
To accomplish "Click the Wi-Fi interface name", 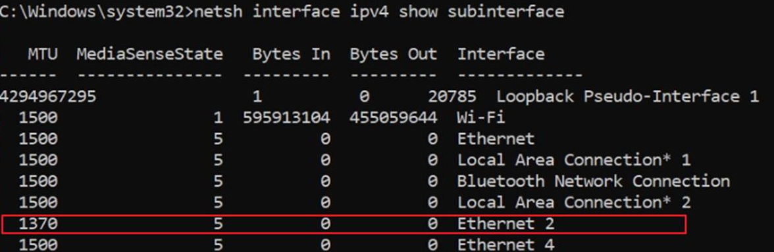I will [x=480, y=117].
